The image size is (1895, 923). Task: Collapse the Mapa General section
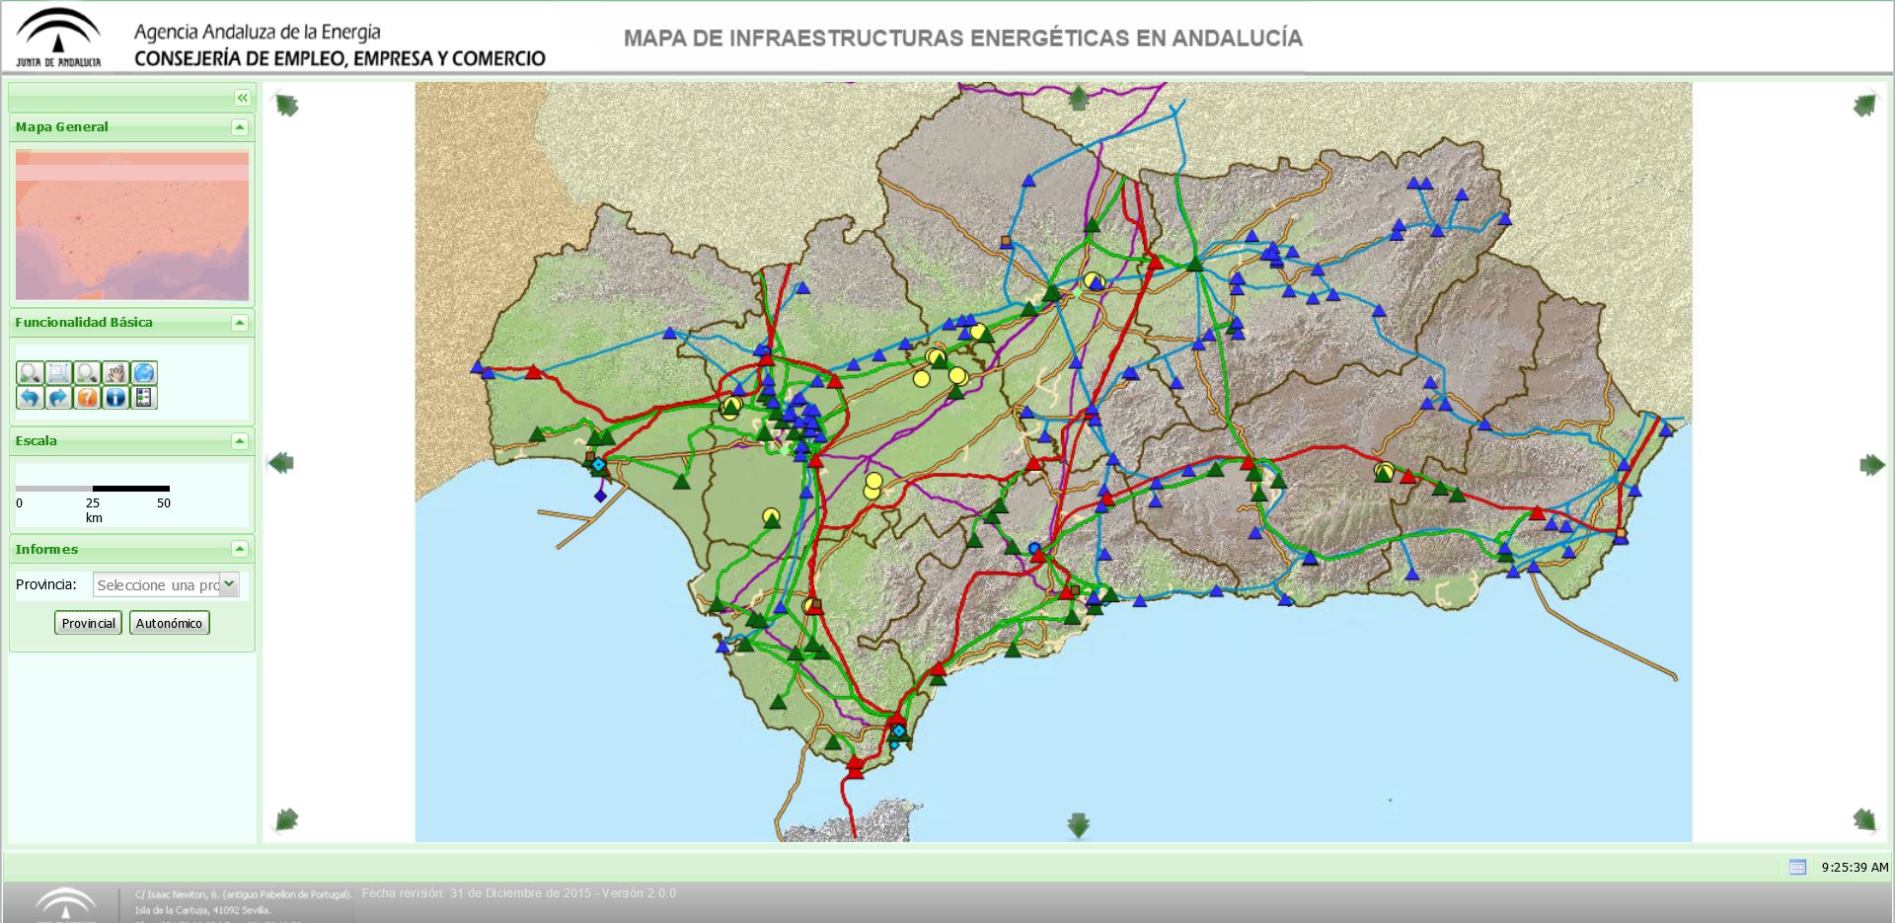click(x=239, y=127)
